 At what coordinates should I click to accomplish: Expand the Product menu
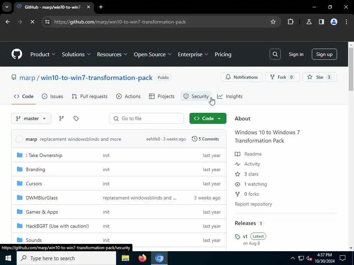[43, 54]
